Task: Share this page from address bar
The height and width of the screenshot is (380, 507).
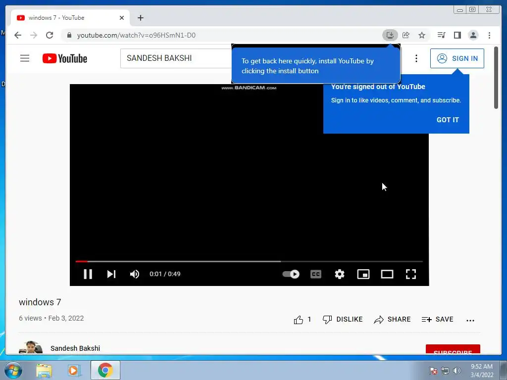Action: pos(406,35)
